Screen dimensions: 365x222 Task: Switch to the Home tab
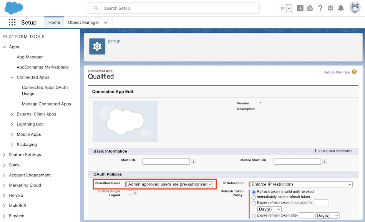click(54, 22)
